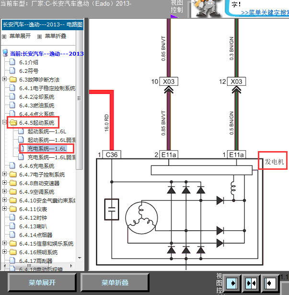The width and height of the screenshot is (289, 295).
Task: Expand the 6.4.8自动变速器 node
Action: 4,183
